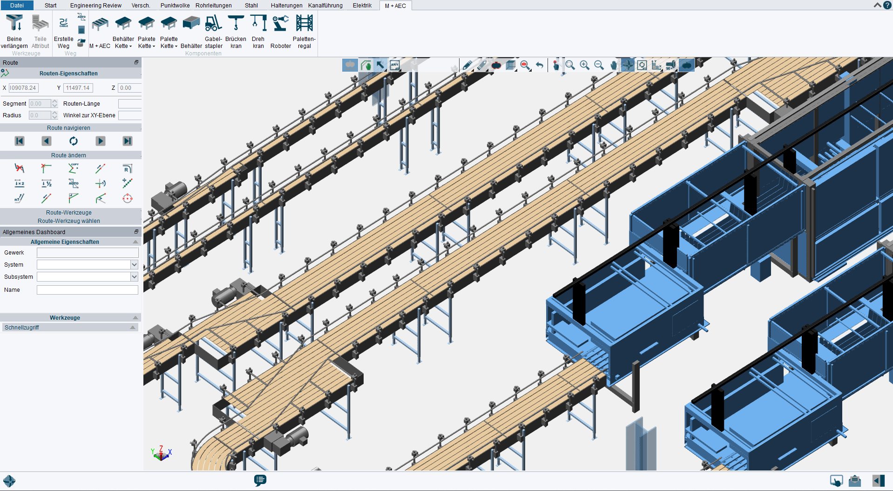Open the Subsystem dropdown
This screenshot has height=491, width=893.
(x=135, y=276)
